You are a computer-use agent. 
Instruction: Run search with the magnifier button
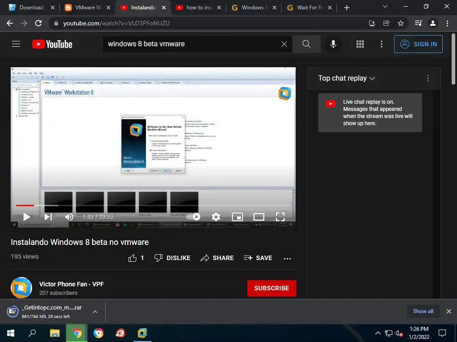pos(306,44)
